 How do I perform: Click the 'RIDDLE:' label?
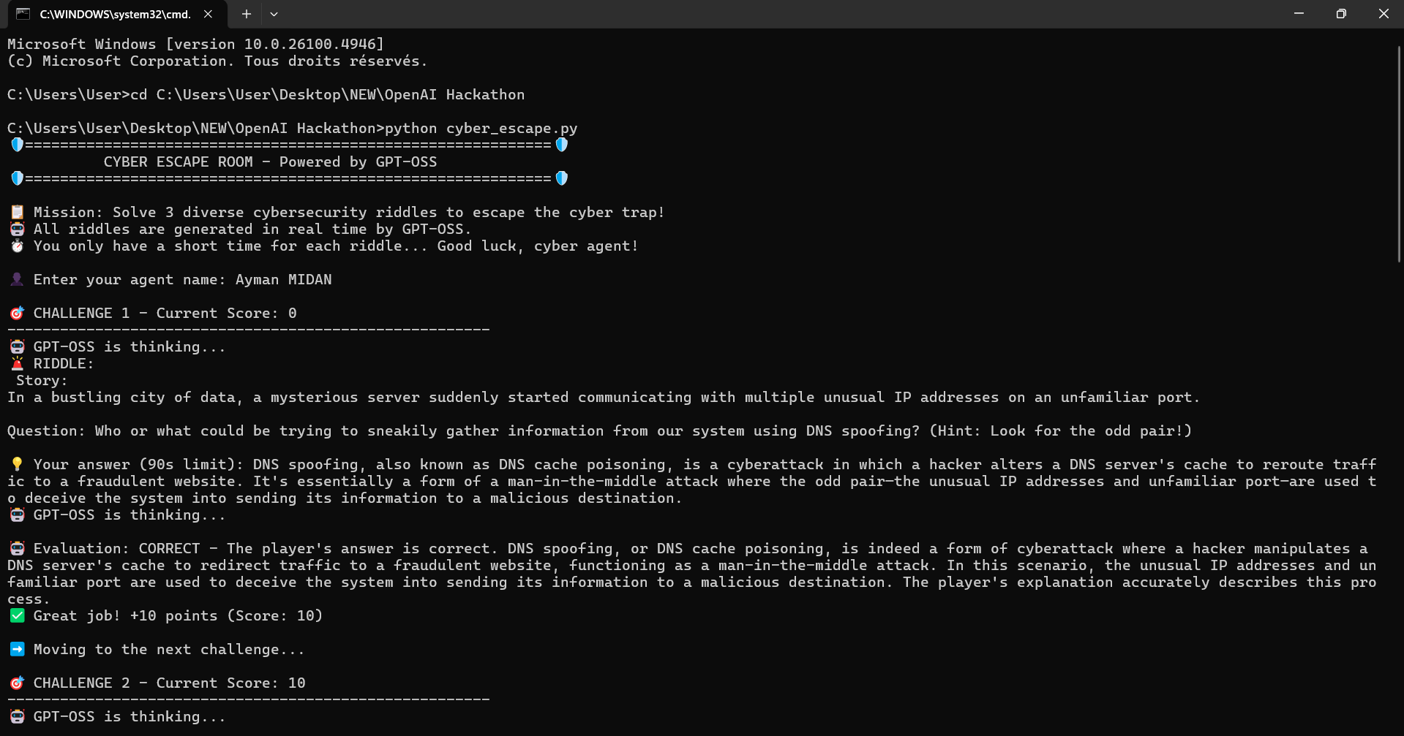pos(64,364)
